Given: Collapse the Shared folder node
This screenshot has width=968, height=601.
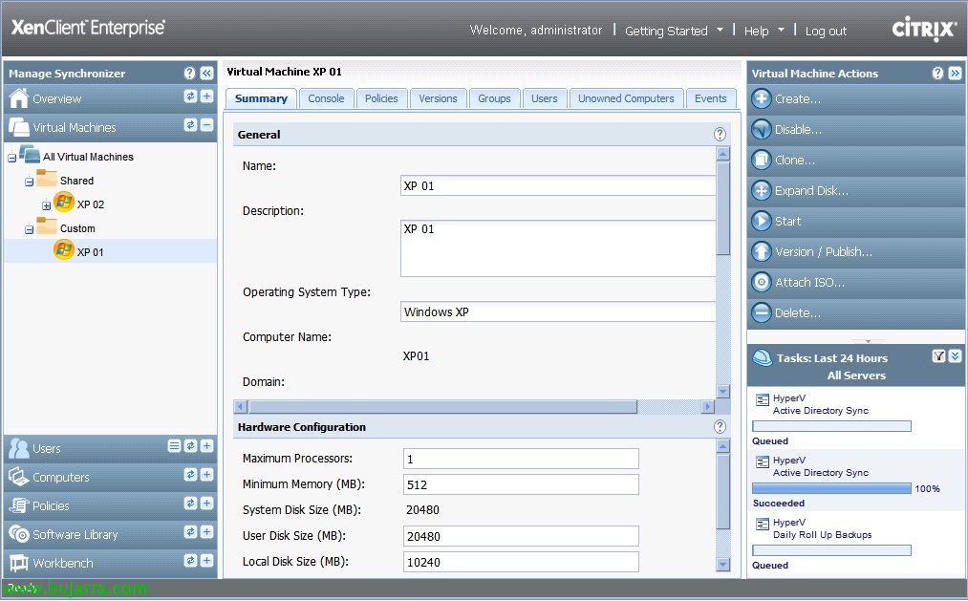Looking at the screenshot, I should click(x=29, y=182).
